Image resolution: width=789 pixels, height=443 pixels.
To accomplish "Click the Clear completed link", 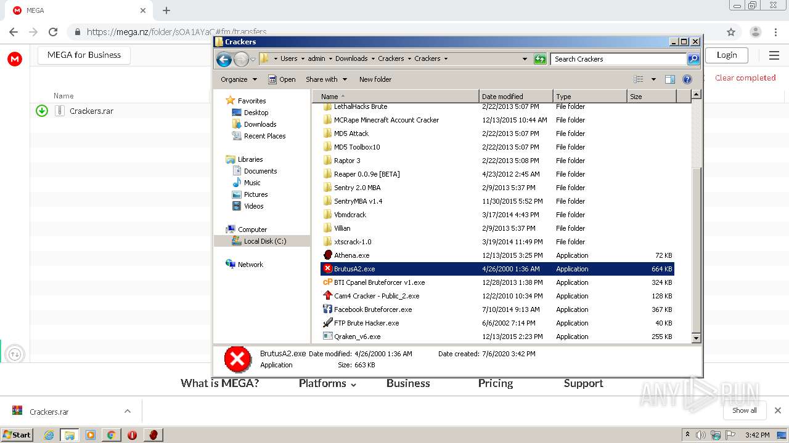I will [x=745, y=78].
